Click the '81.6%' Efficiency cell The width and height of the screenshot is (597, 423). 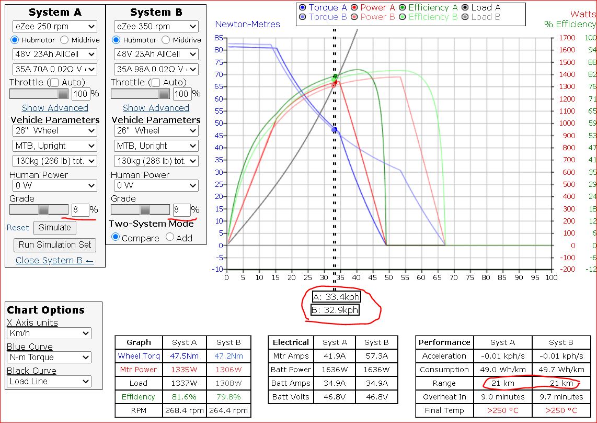[185, 397]
